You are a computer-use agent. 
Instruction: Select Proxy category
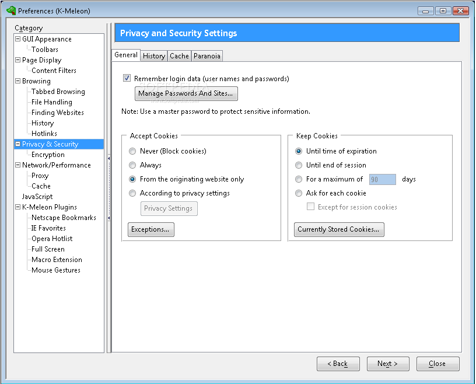tap(40, 176)
